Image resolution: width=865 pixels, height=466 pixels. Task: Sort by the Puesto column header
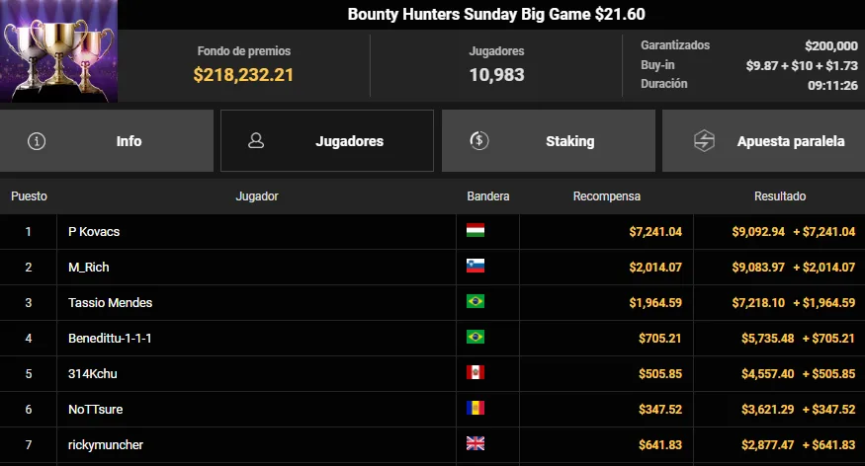pos(29,196)
